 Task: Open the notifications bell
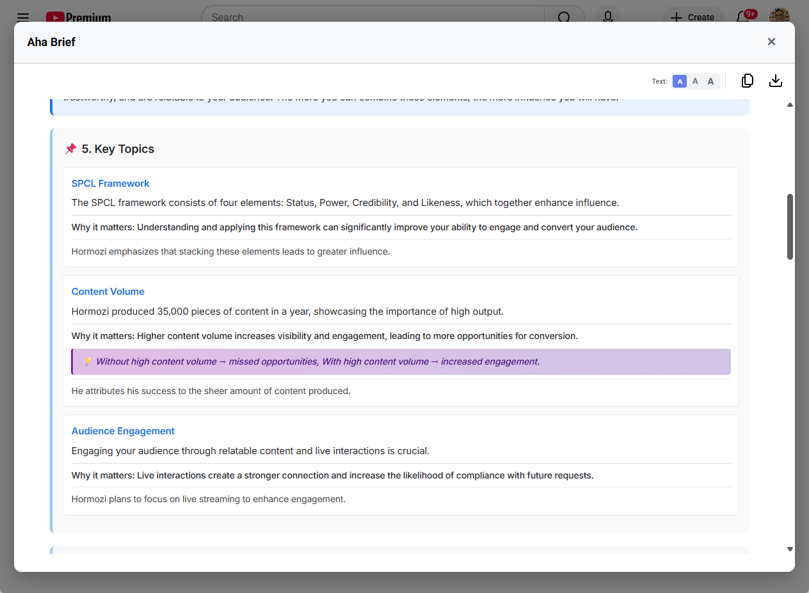[x=742, y=17]
